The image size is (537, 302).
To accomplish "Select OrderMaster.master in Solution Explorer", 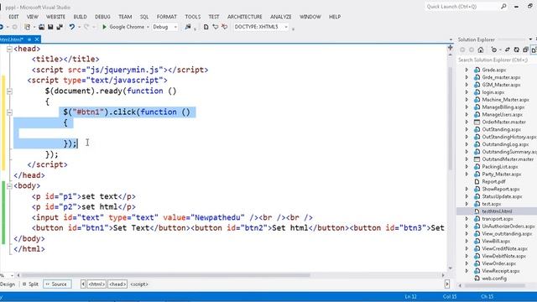I will click(x=503, y=122).
